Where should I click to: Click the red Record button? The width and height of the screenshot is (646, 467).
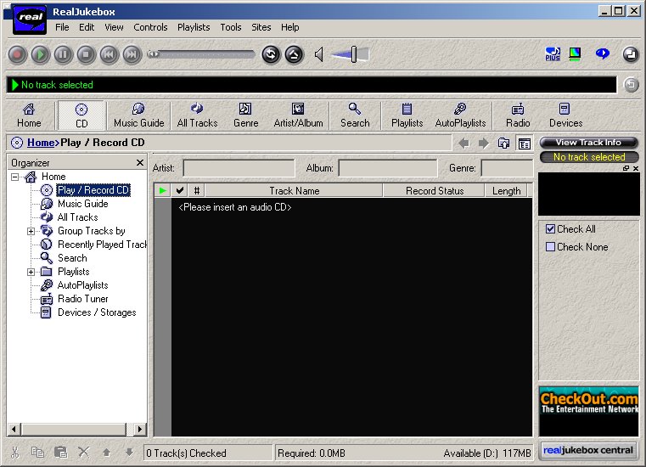click(17, 55)
